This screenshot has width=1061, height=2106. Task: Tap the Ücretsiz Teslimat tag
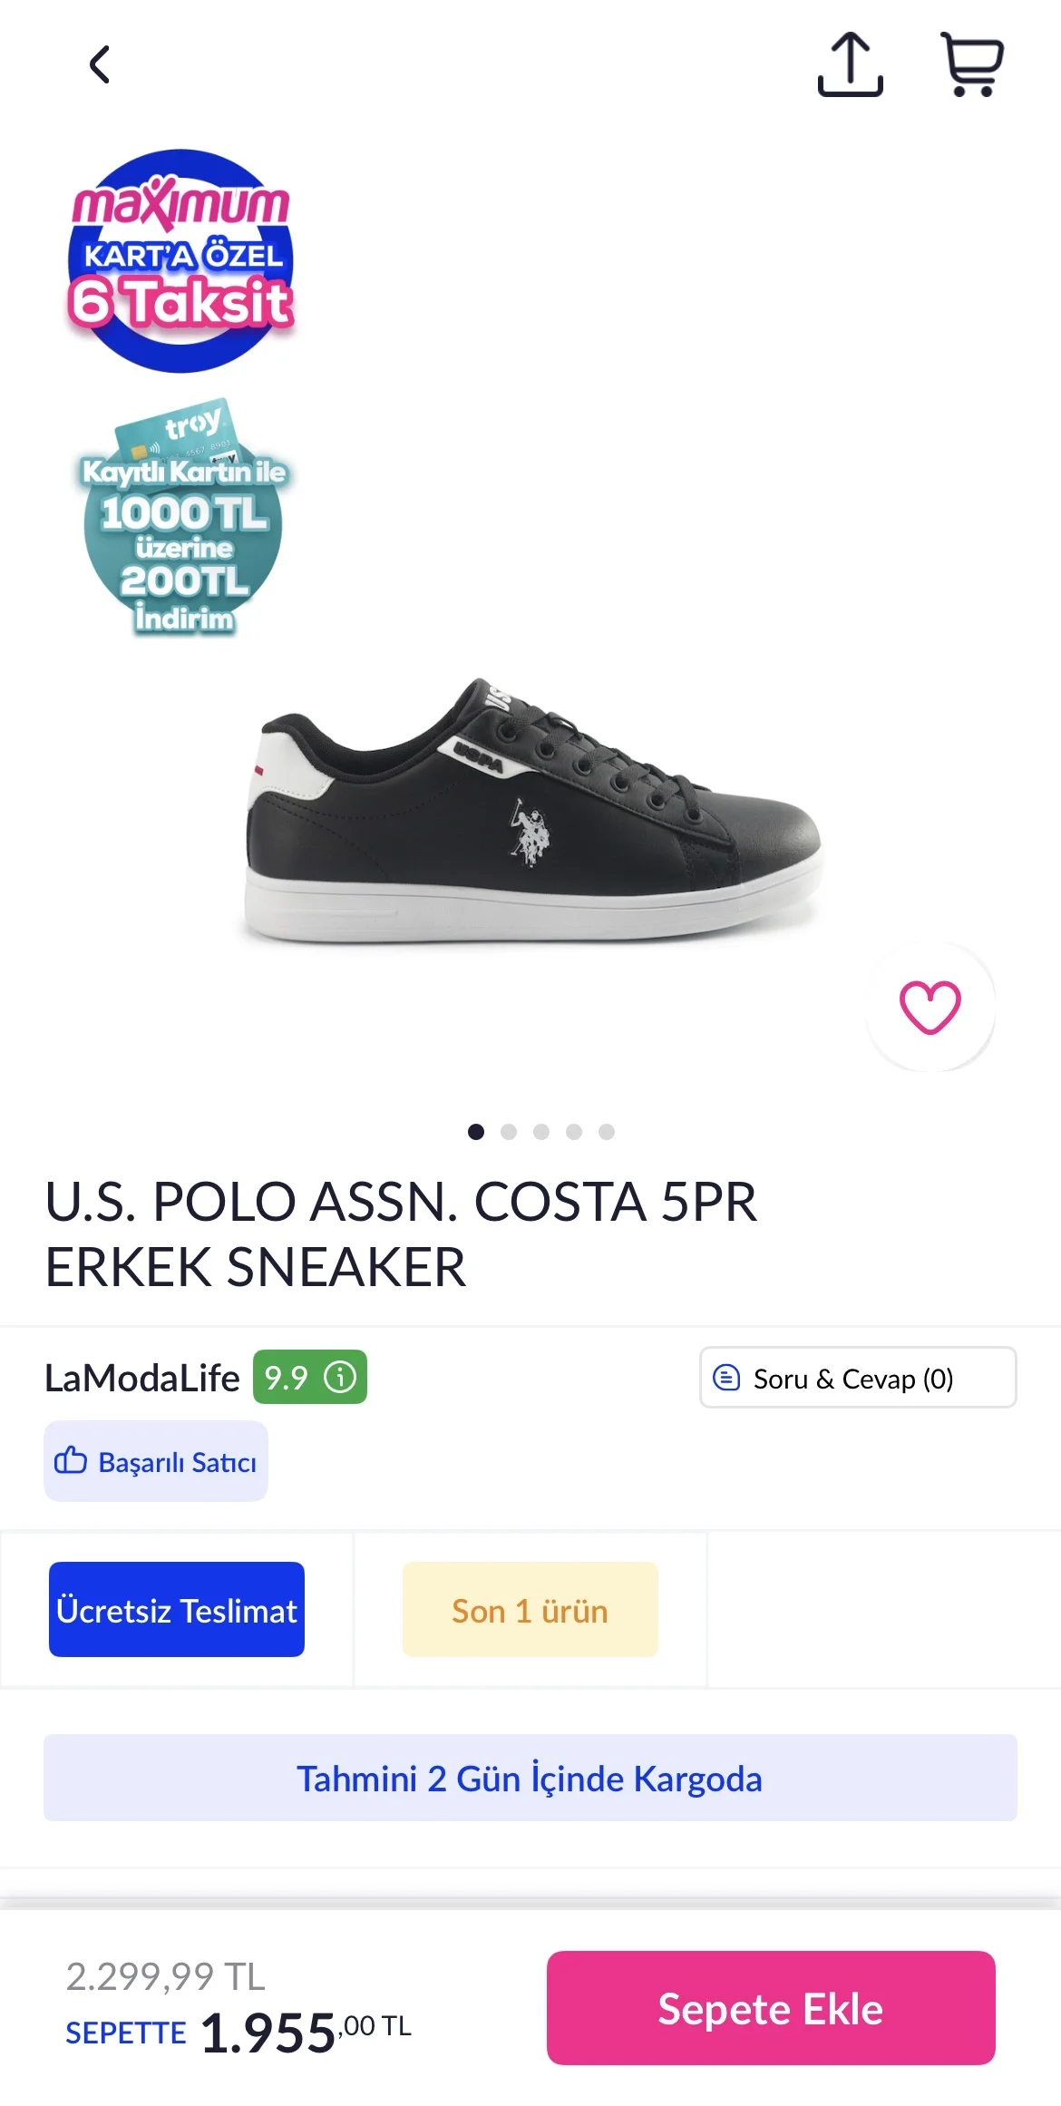point(177,1610)
